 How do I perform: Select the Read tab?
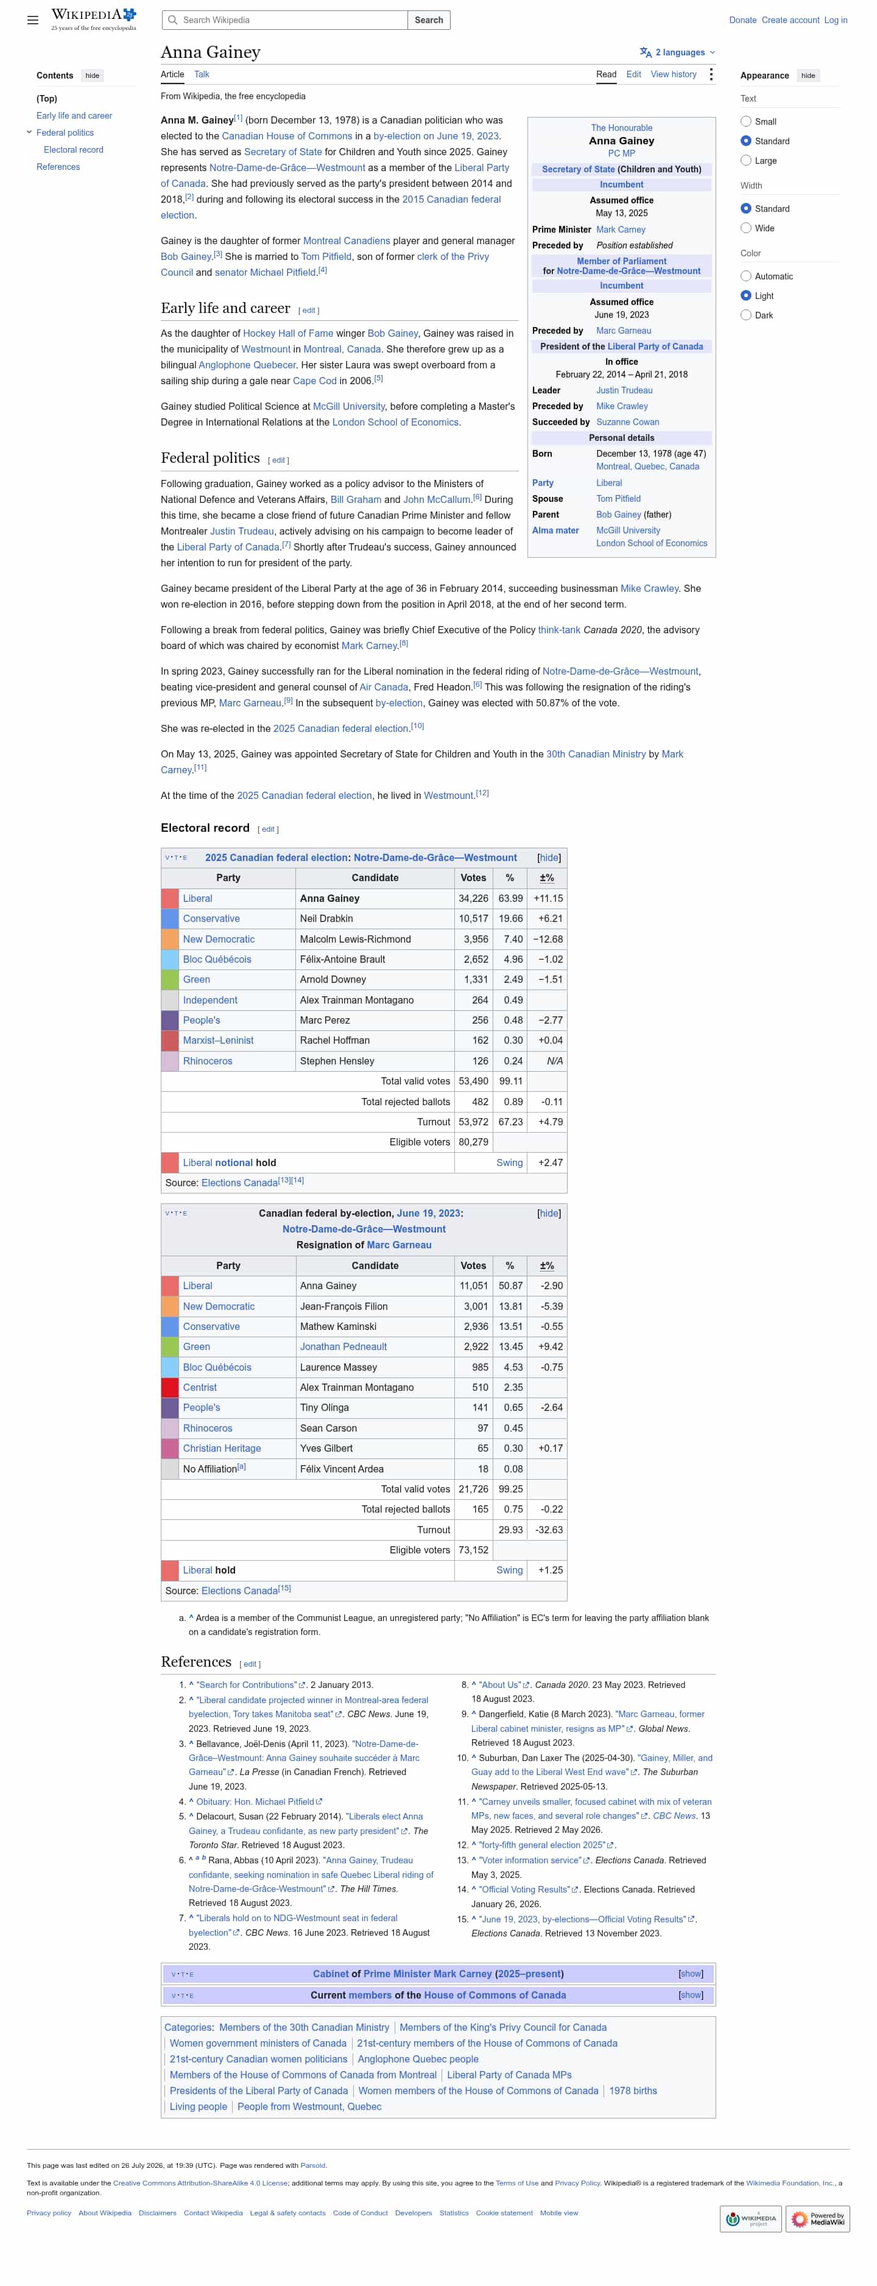tap(606, 74)
